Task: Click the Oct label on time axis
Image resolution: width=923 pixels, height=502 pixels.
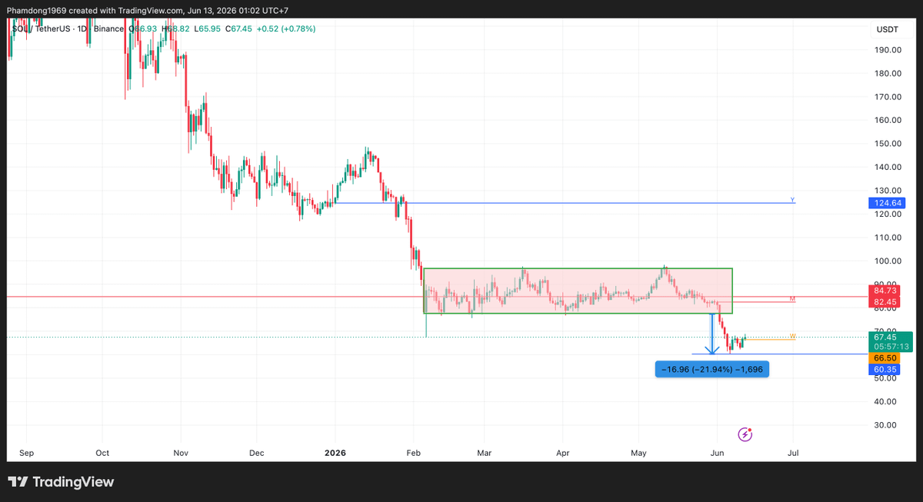Action: click(102, 453)
